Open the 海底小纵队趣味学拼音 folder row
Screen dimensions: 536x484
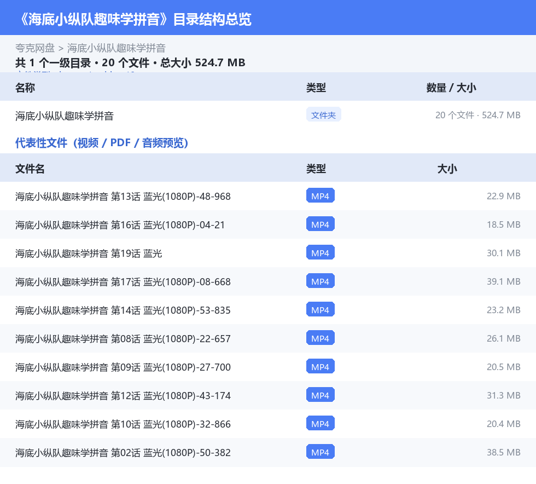[x=268, y=116]
